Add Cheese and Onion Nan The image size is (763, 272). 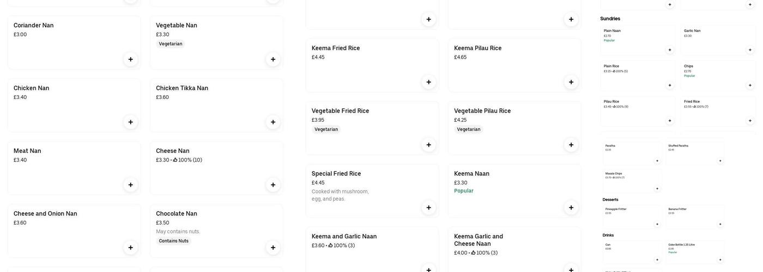(130, 248)
